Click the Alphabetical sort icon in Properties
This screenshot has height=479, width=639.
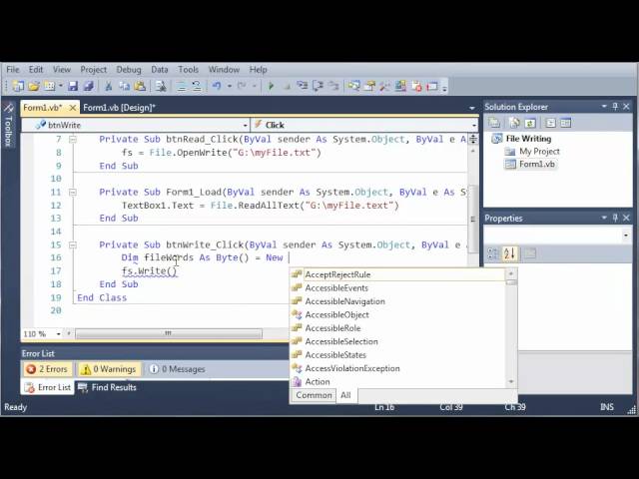tap(509, 253)
